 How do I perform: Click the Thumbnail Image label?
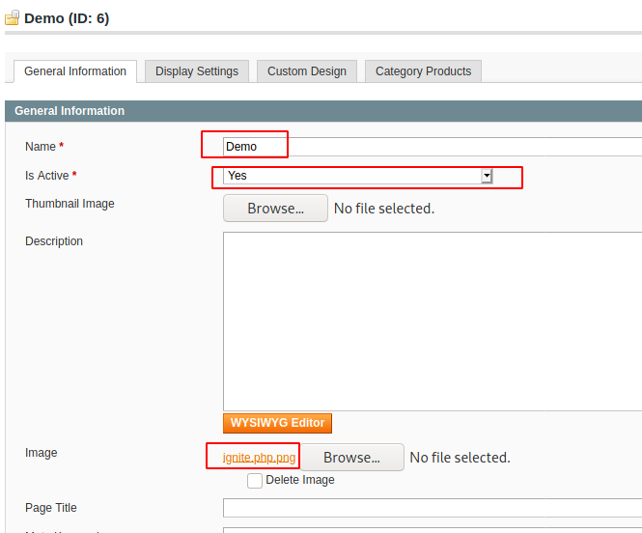[x=70, y=204]
